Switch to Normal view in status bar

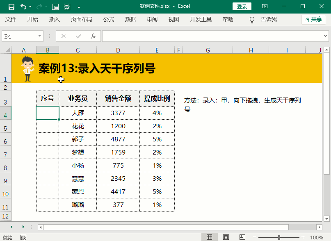[x=210, y=237]
